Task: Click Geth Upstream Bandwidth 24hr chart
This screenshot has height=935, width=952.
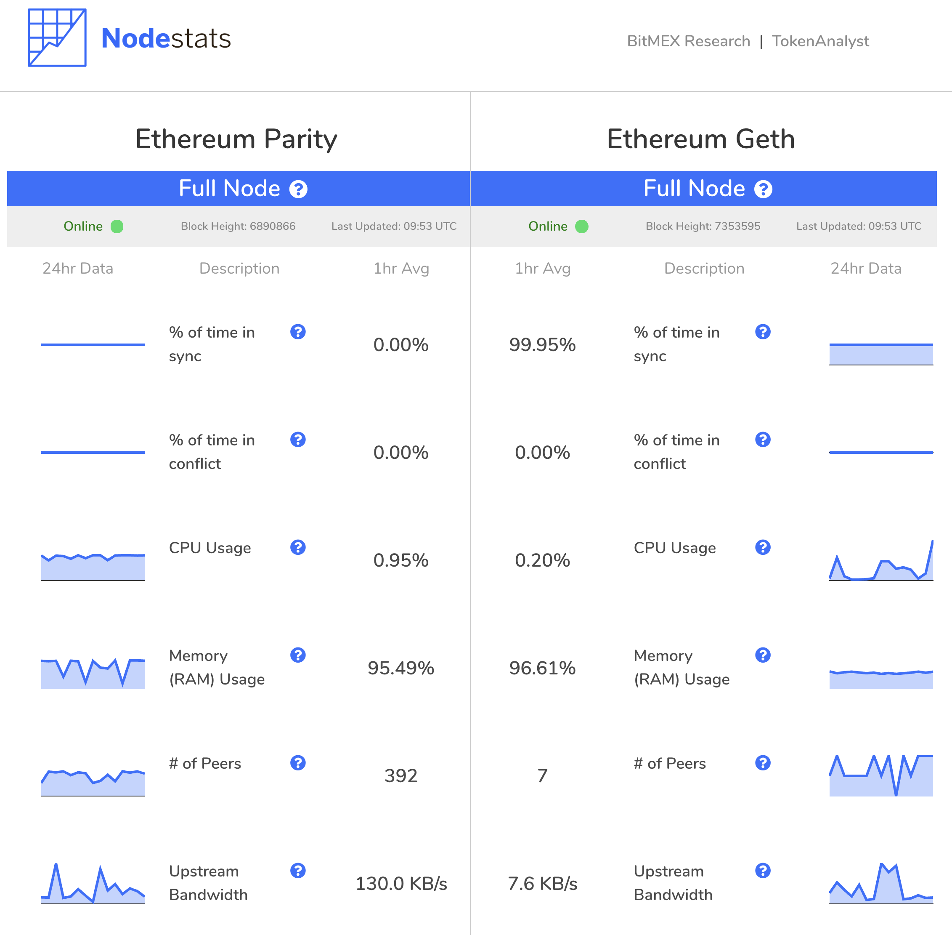Action: 881,884
